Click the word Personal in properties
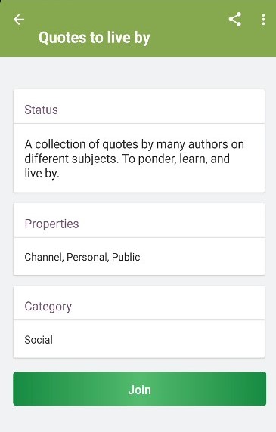Image resolution: width=276 pixels, height=432 pixels. point(88,257)
